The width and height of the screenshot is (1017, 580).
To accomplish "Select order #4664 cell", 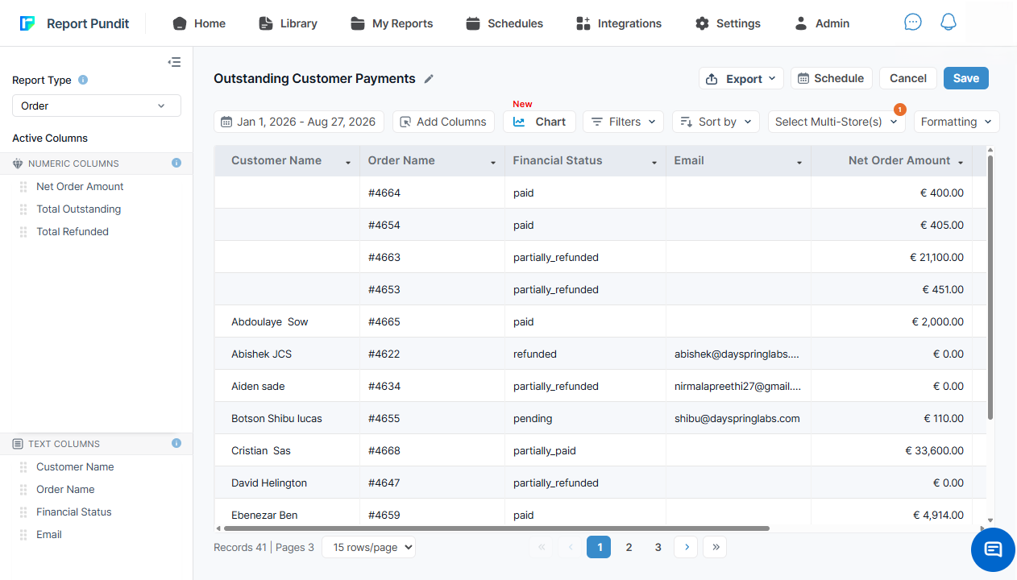I will click(x=432, y=193).
